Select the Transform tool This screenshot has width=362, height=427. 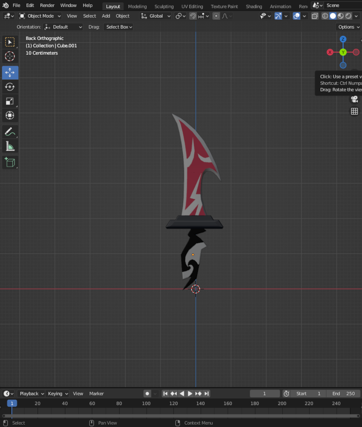pyautogui.click(x=10, y=115)
